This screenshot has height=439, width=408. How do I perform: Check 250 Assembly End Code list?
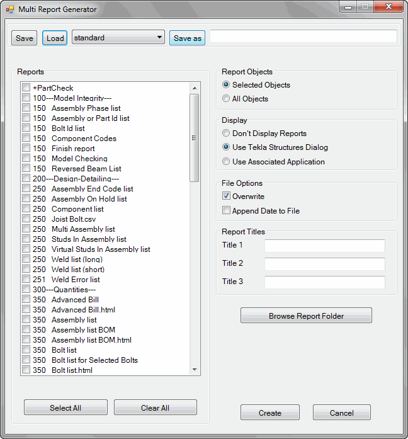pyautogui.click(x=26, y=188)
